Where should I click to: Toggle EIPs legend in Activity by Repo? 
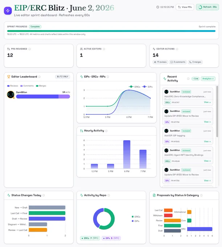click(x=135, y=221)
